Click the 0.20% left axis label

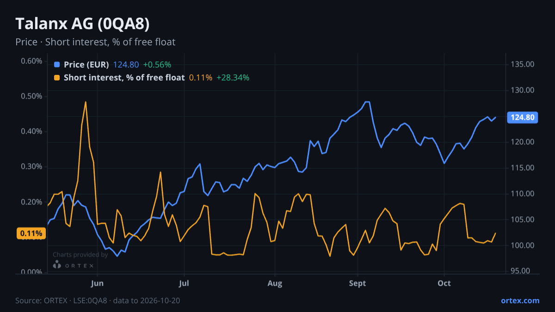click(32, 202)
